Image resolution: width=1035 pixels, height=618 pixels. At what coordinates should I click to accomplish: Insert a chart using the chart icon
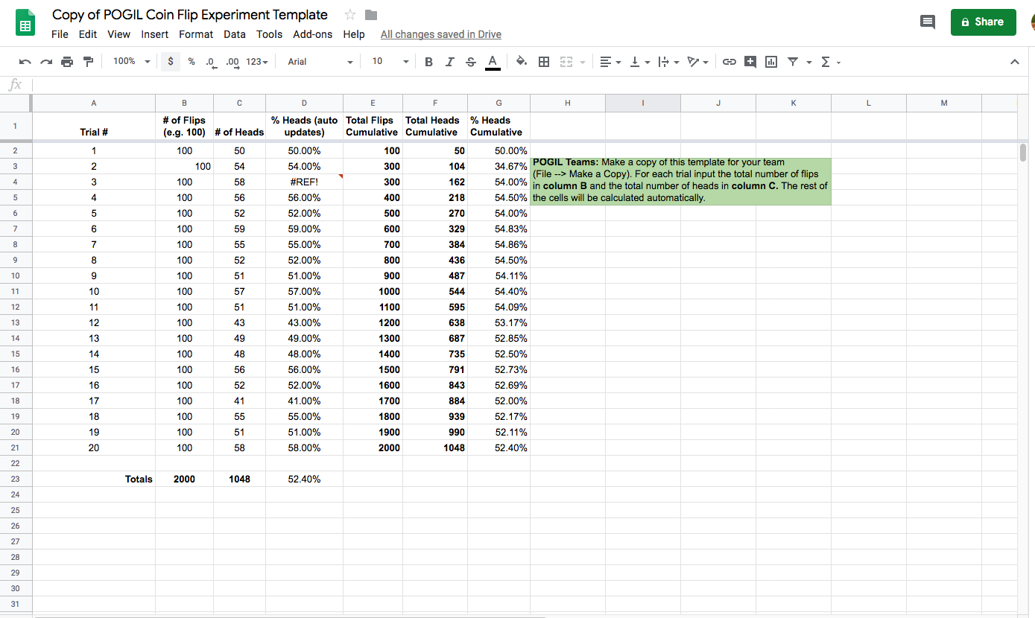click(x=771, y=62)
